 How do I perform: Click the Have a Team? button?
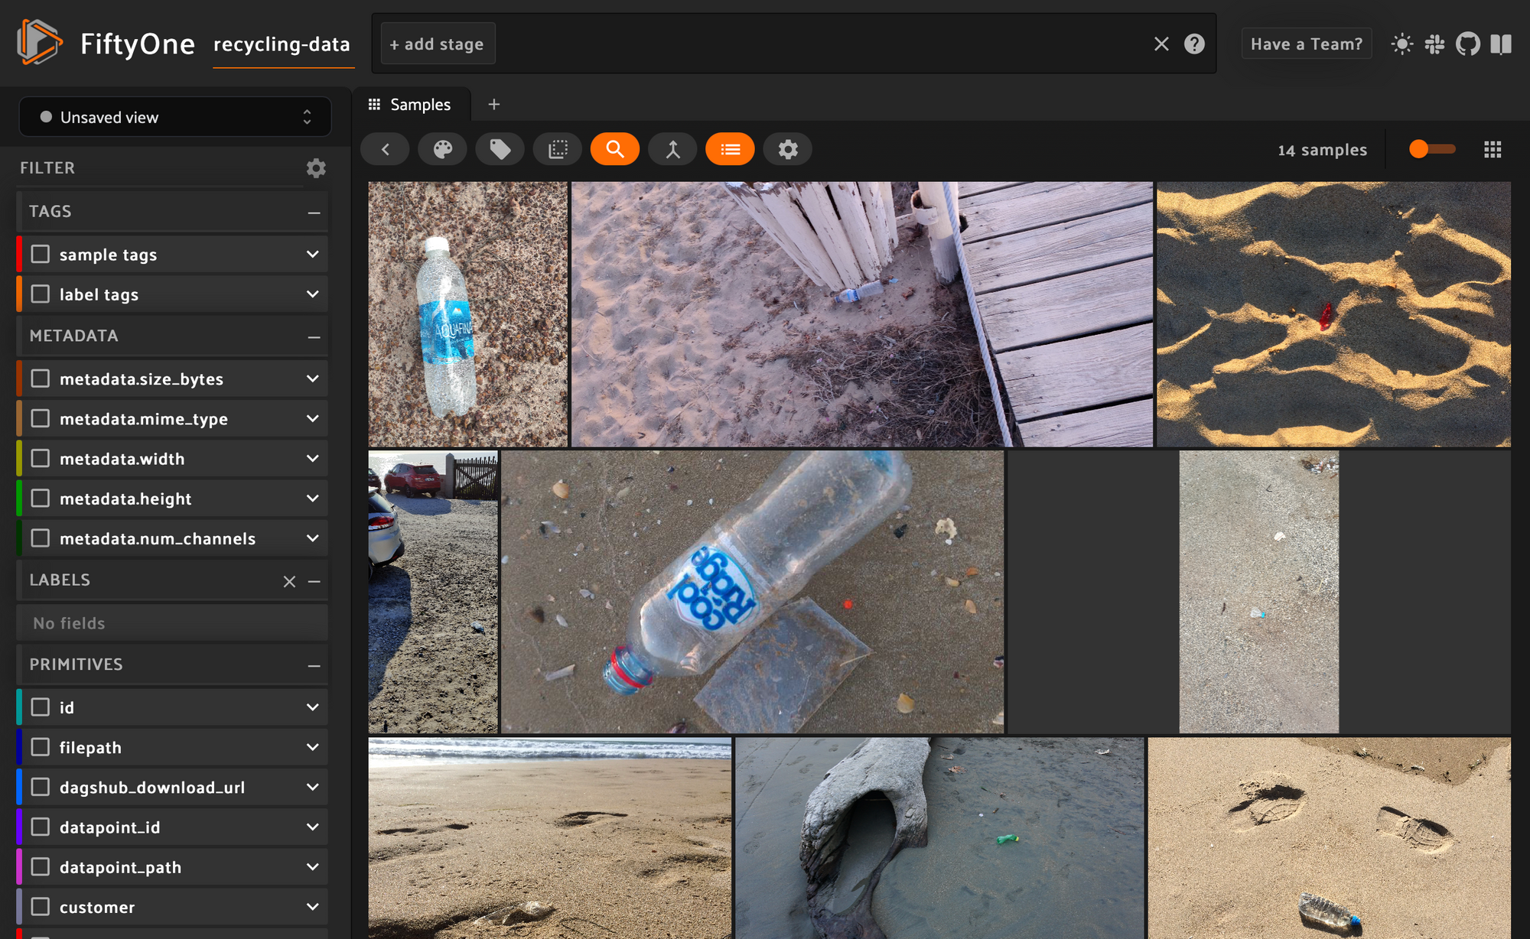(x=1307, y=44)
